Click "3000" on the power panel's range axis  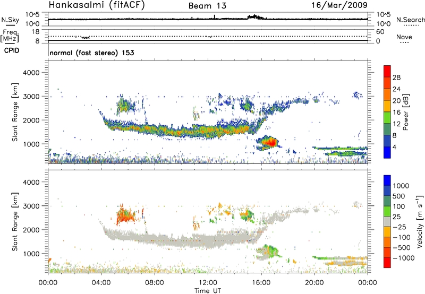(31, 97)
